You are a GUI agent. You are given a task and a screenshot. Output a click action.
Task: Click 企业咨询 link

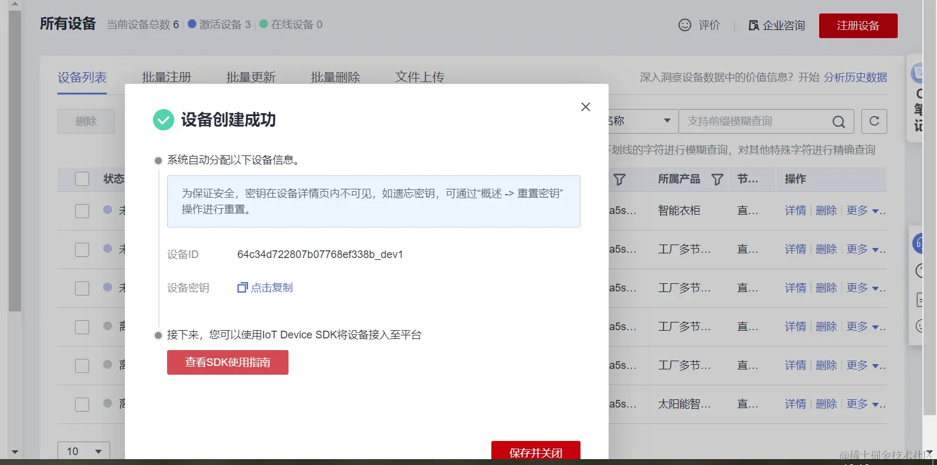point(783,25)
